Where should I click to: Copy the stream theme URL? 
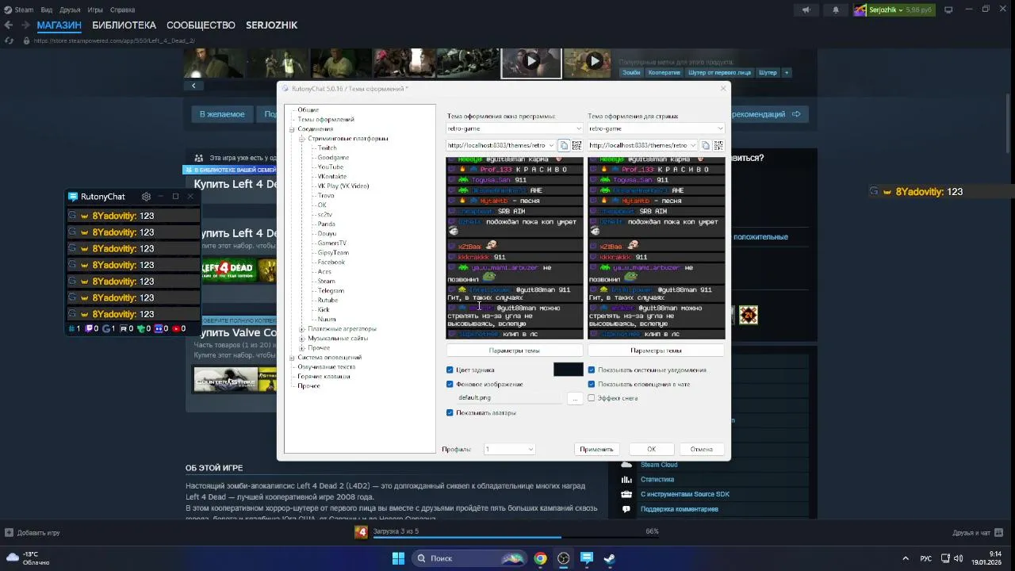coord(706,145)
